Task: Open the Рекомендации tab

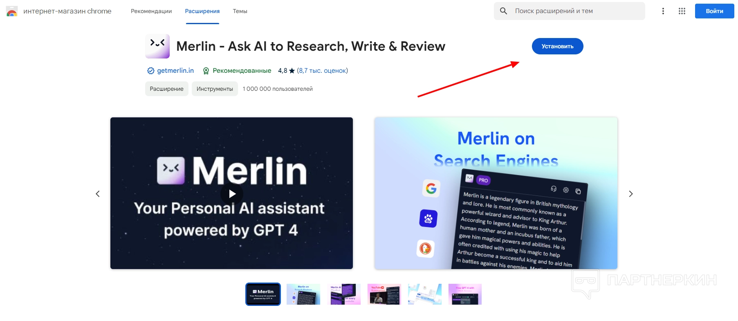Action: (x=151, y=11)
